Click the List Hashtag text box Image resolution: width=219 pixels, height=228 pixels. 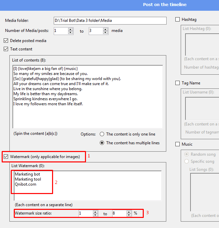coord(202,44)
